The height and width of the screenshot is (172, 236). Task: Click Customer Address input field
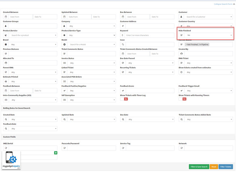pos(150,26)
